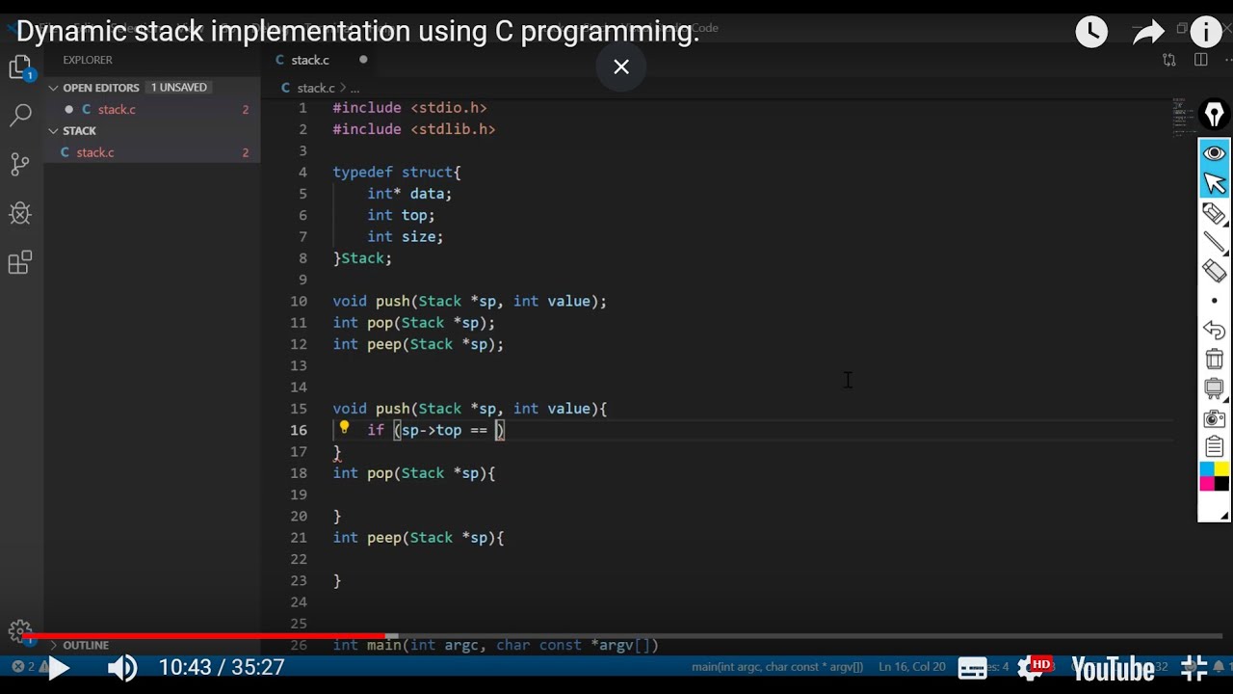Select the highlighter marker tool
The width and height of the screenshot is (1233, 694).
(x=1215, y=213)
